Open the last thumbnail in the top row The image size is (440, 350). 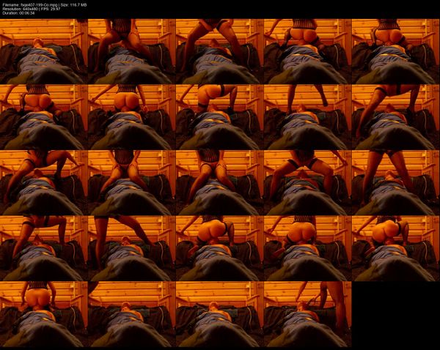pos(395,51)
